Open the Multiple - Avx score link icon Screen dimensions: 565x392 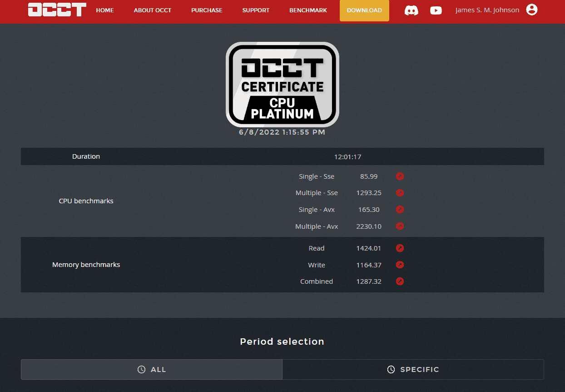400,226
